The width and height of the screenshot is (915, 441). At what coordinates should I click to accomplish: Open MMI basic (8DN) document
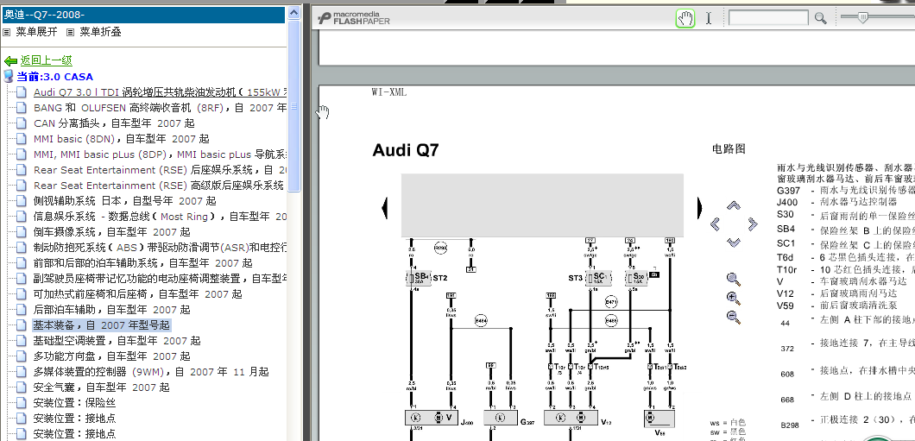[121, 139]
